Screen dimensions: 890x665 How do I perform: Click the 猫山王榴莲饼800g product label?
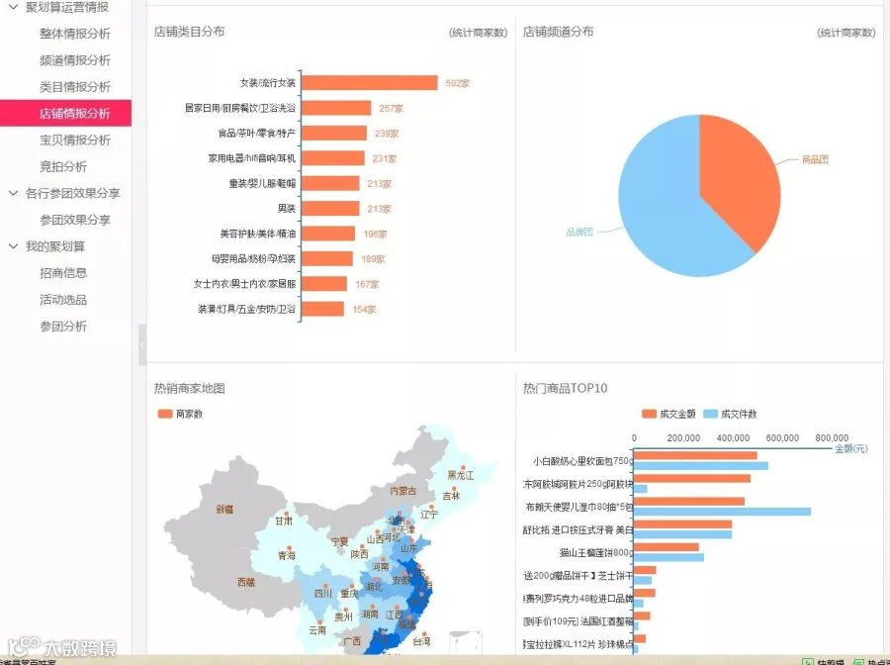click(596, 552)
